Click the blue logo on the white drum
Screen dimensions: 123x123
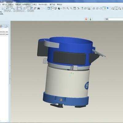(87, 85)
